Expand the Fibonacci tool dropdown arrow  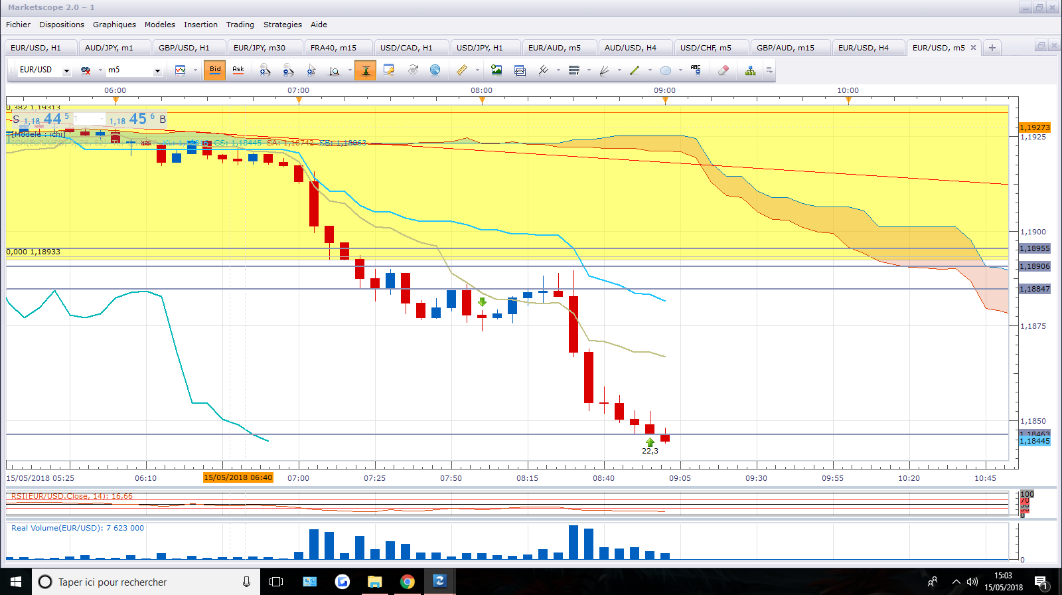589,70
